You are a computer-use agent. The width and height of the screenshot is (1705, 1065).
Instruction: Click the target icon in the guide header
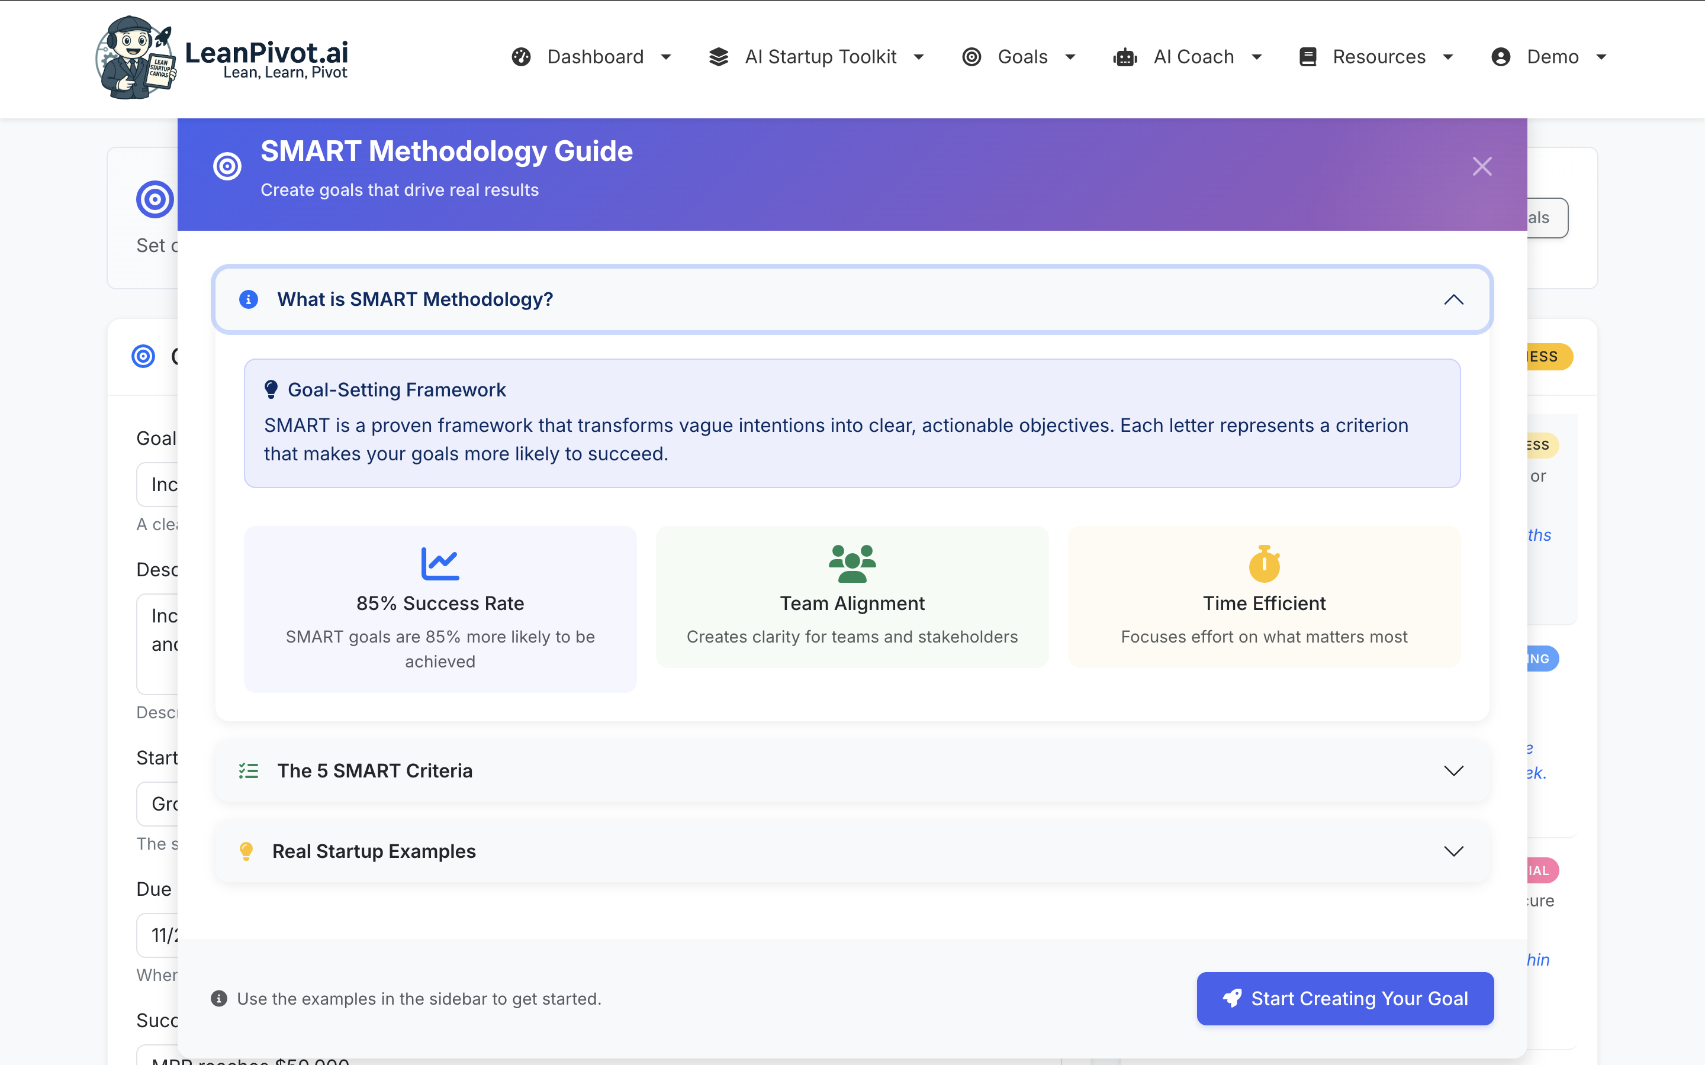(227, 167)
